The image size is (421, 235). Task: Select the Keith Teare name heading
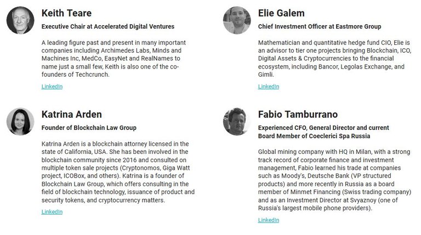tap(66, 13)
